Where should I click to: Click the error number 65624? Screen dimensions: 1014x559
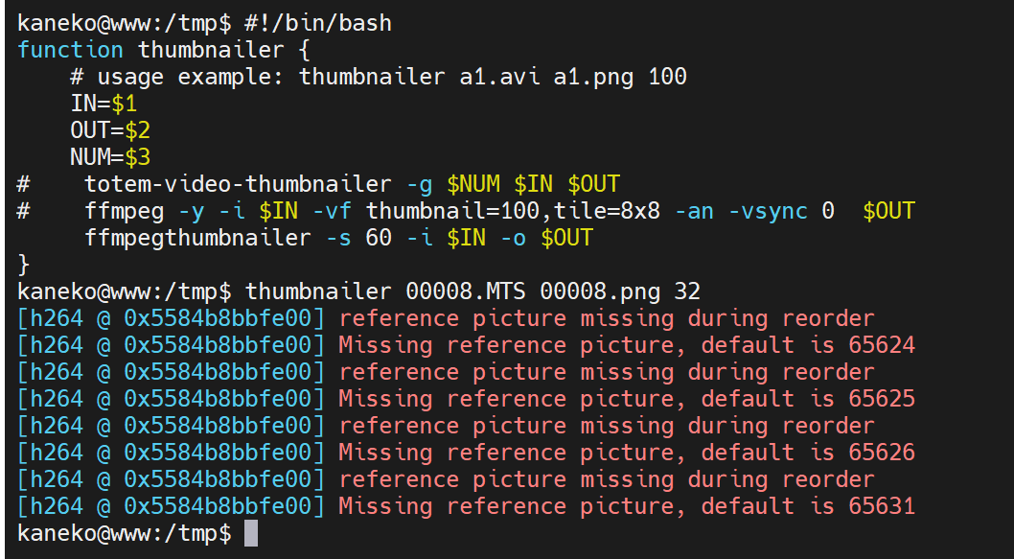(x=882, y=345)
